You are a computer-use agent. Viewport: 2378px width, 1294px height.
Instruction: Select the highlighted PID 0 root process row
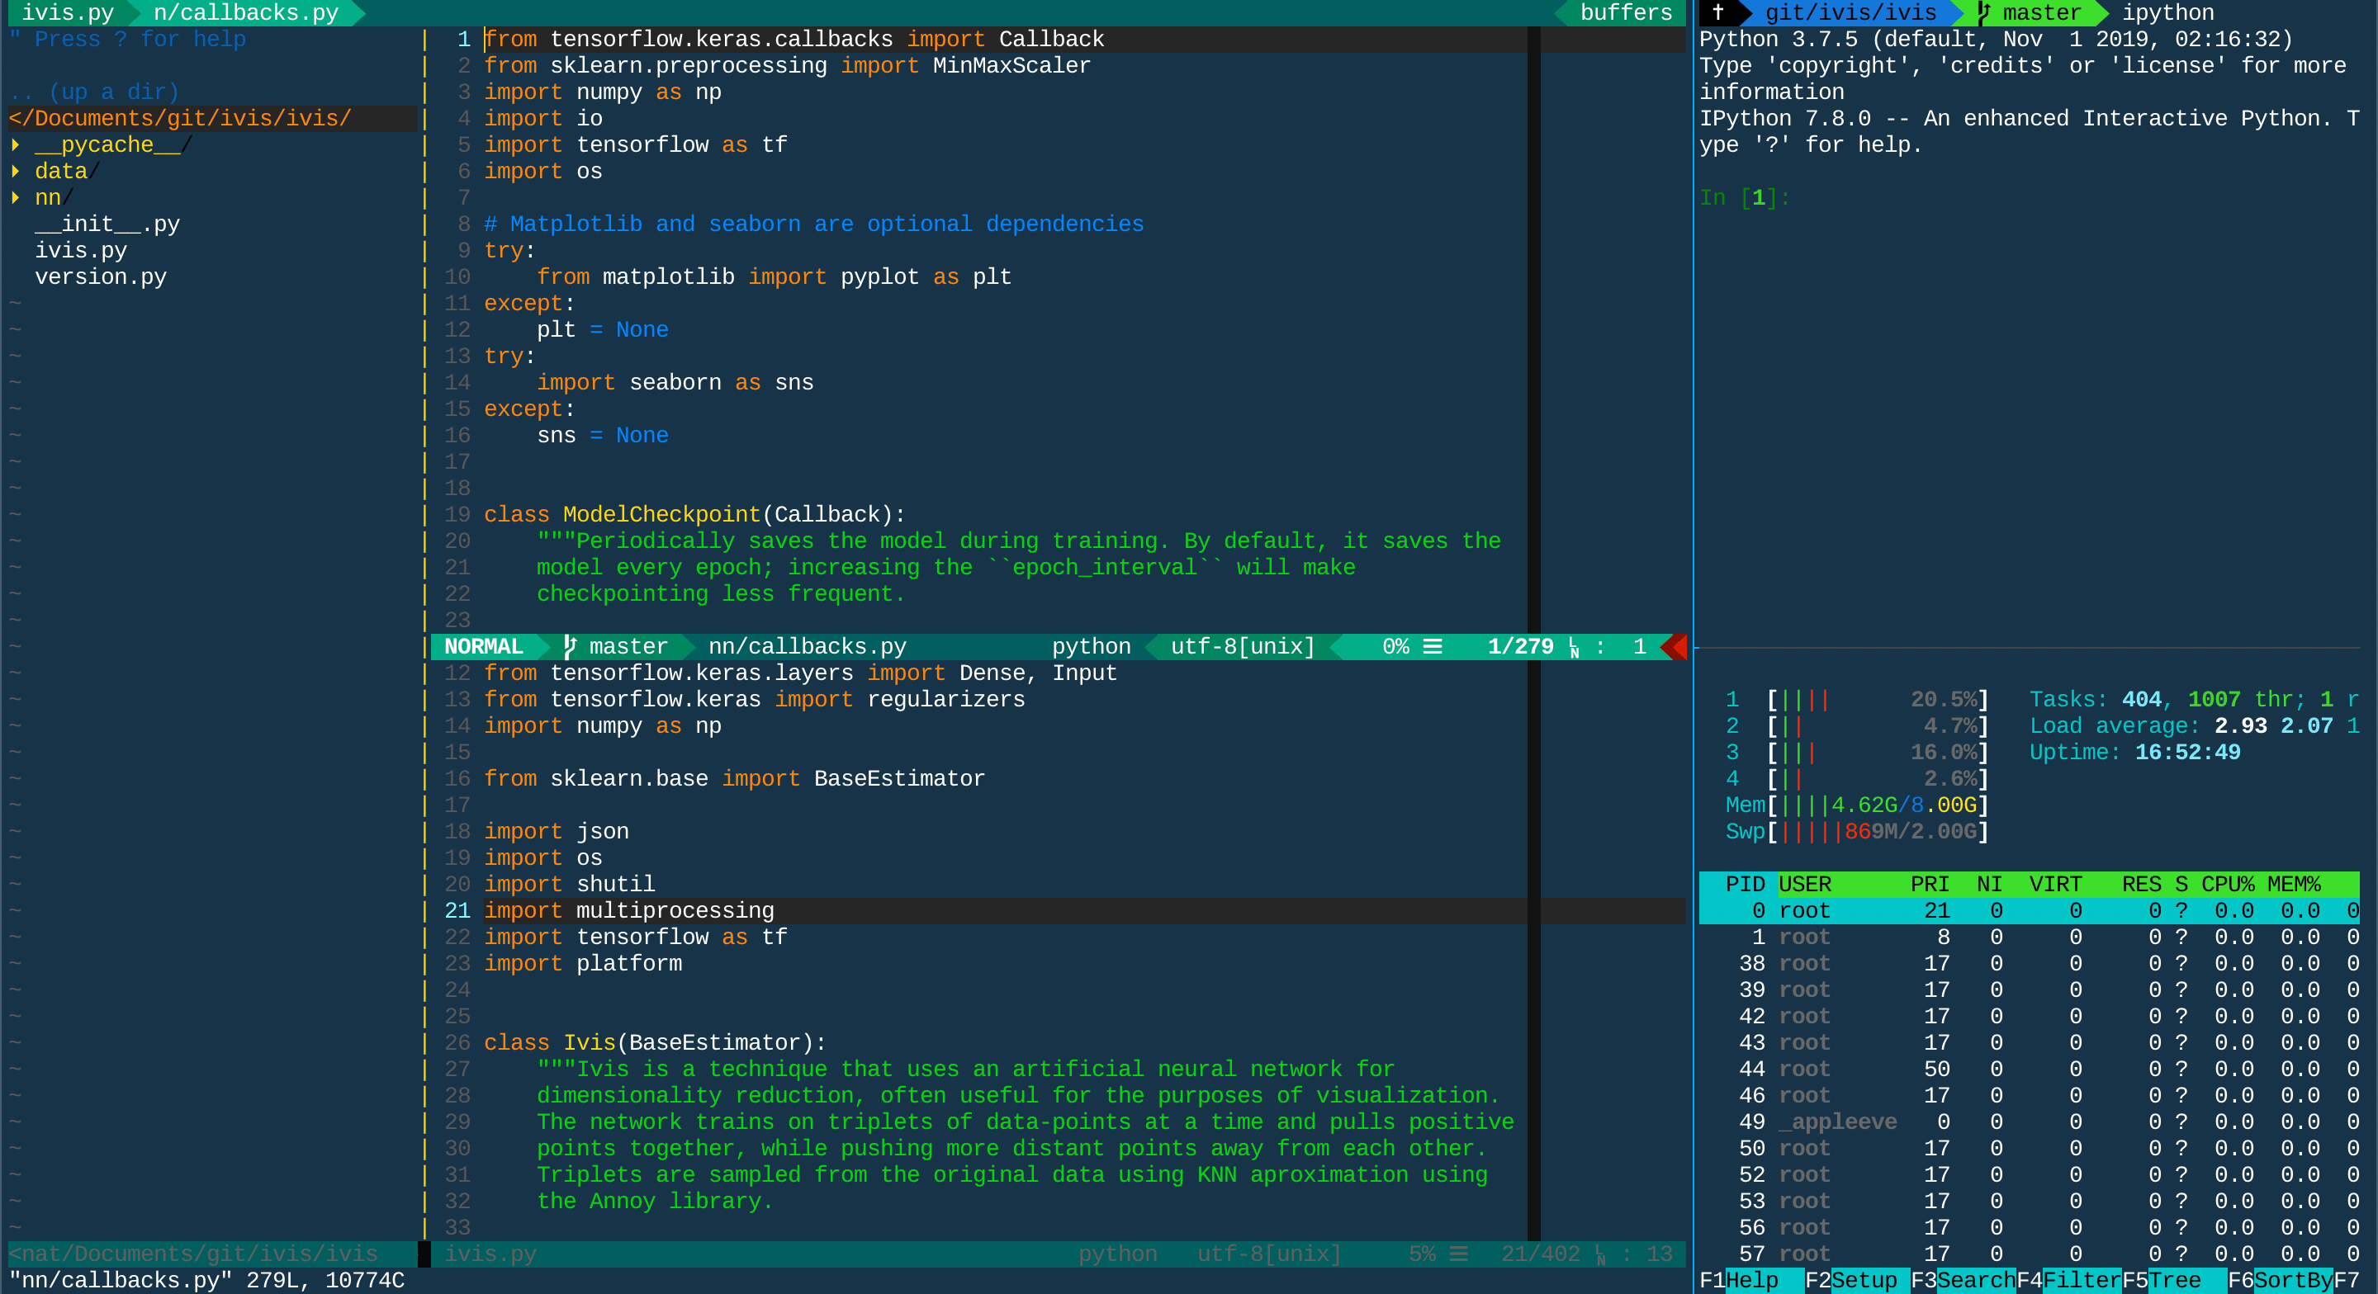(x=2029, y=911)
